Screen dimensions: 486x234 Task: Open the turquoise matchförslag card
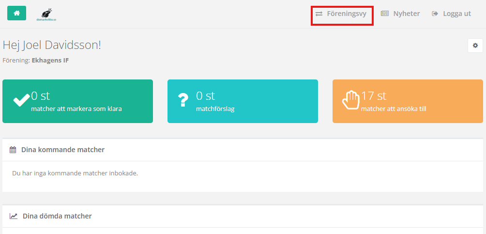pos(243,101)
